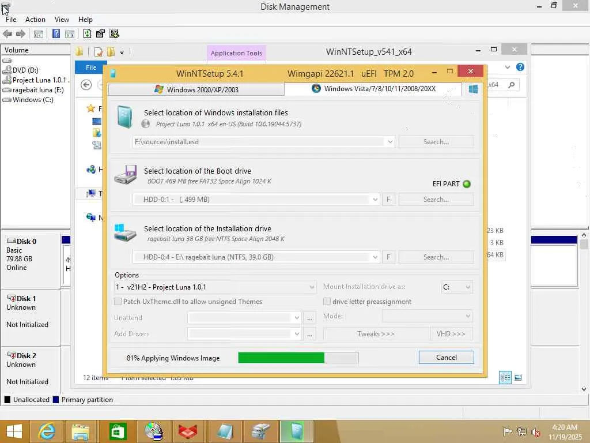This screenshot has width=590, height=443.
Task: Open the File menu in Disk Management
Action: (11, 20)
